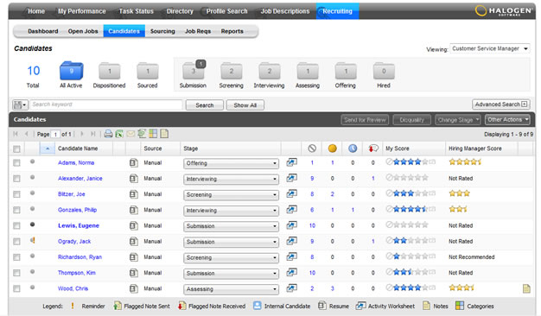
Task: Click the page number field
Action: (x=55, y=134)
